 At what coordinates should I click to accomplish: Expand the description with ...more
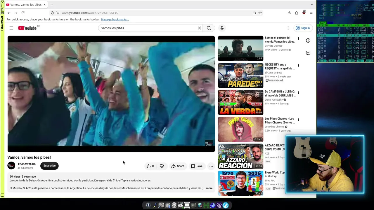208,188
